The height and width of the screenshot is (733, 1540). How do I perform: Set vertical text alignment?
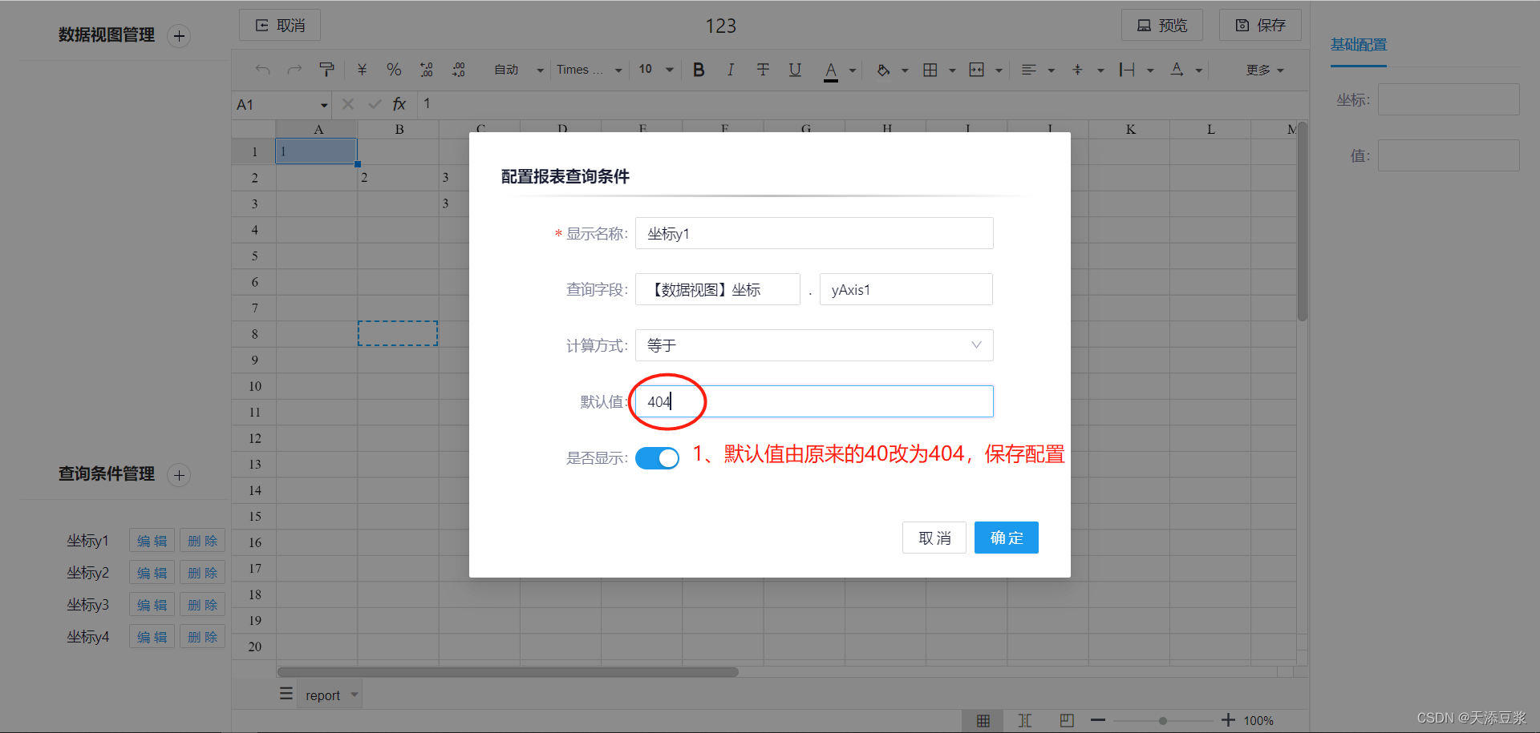[x=1077, y=70]
